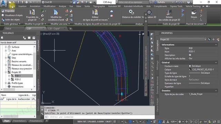This screenshot has width=221, height=124.
Task: Open the Analyse ribbon tab
Action: coord(62,6)
